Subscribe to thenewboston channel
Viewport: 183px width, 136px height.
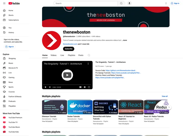click(69, 49)
